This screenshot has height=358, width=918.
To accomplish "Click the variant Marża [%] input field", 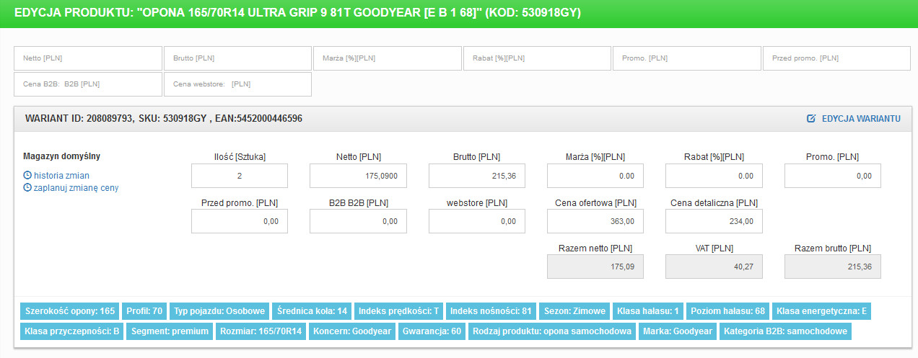I will 595,176.
